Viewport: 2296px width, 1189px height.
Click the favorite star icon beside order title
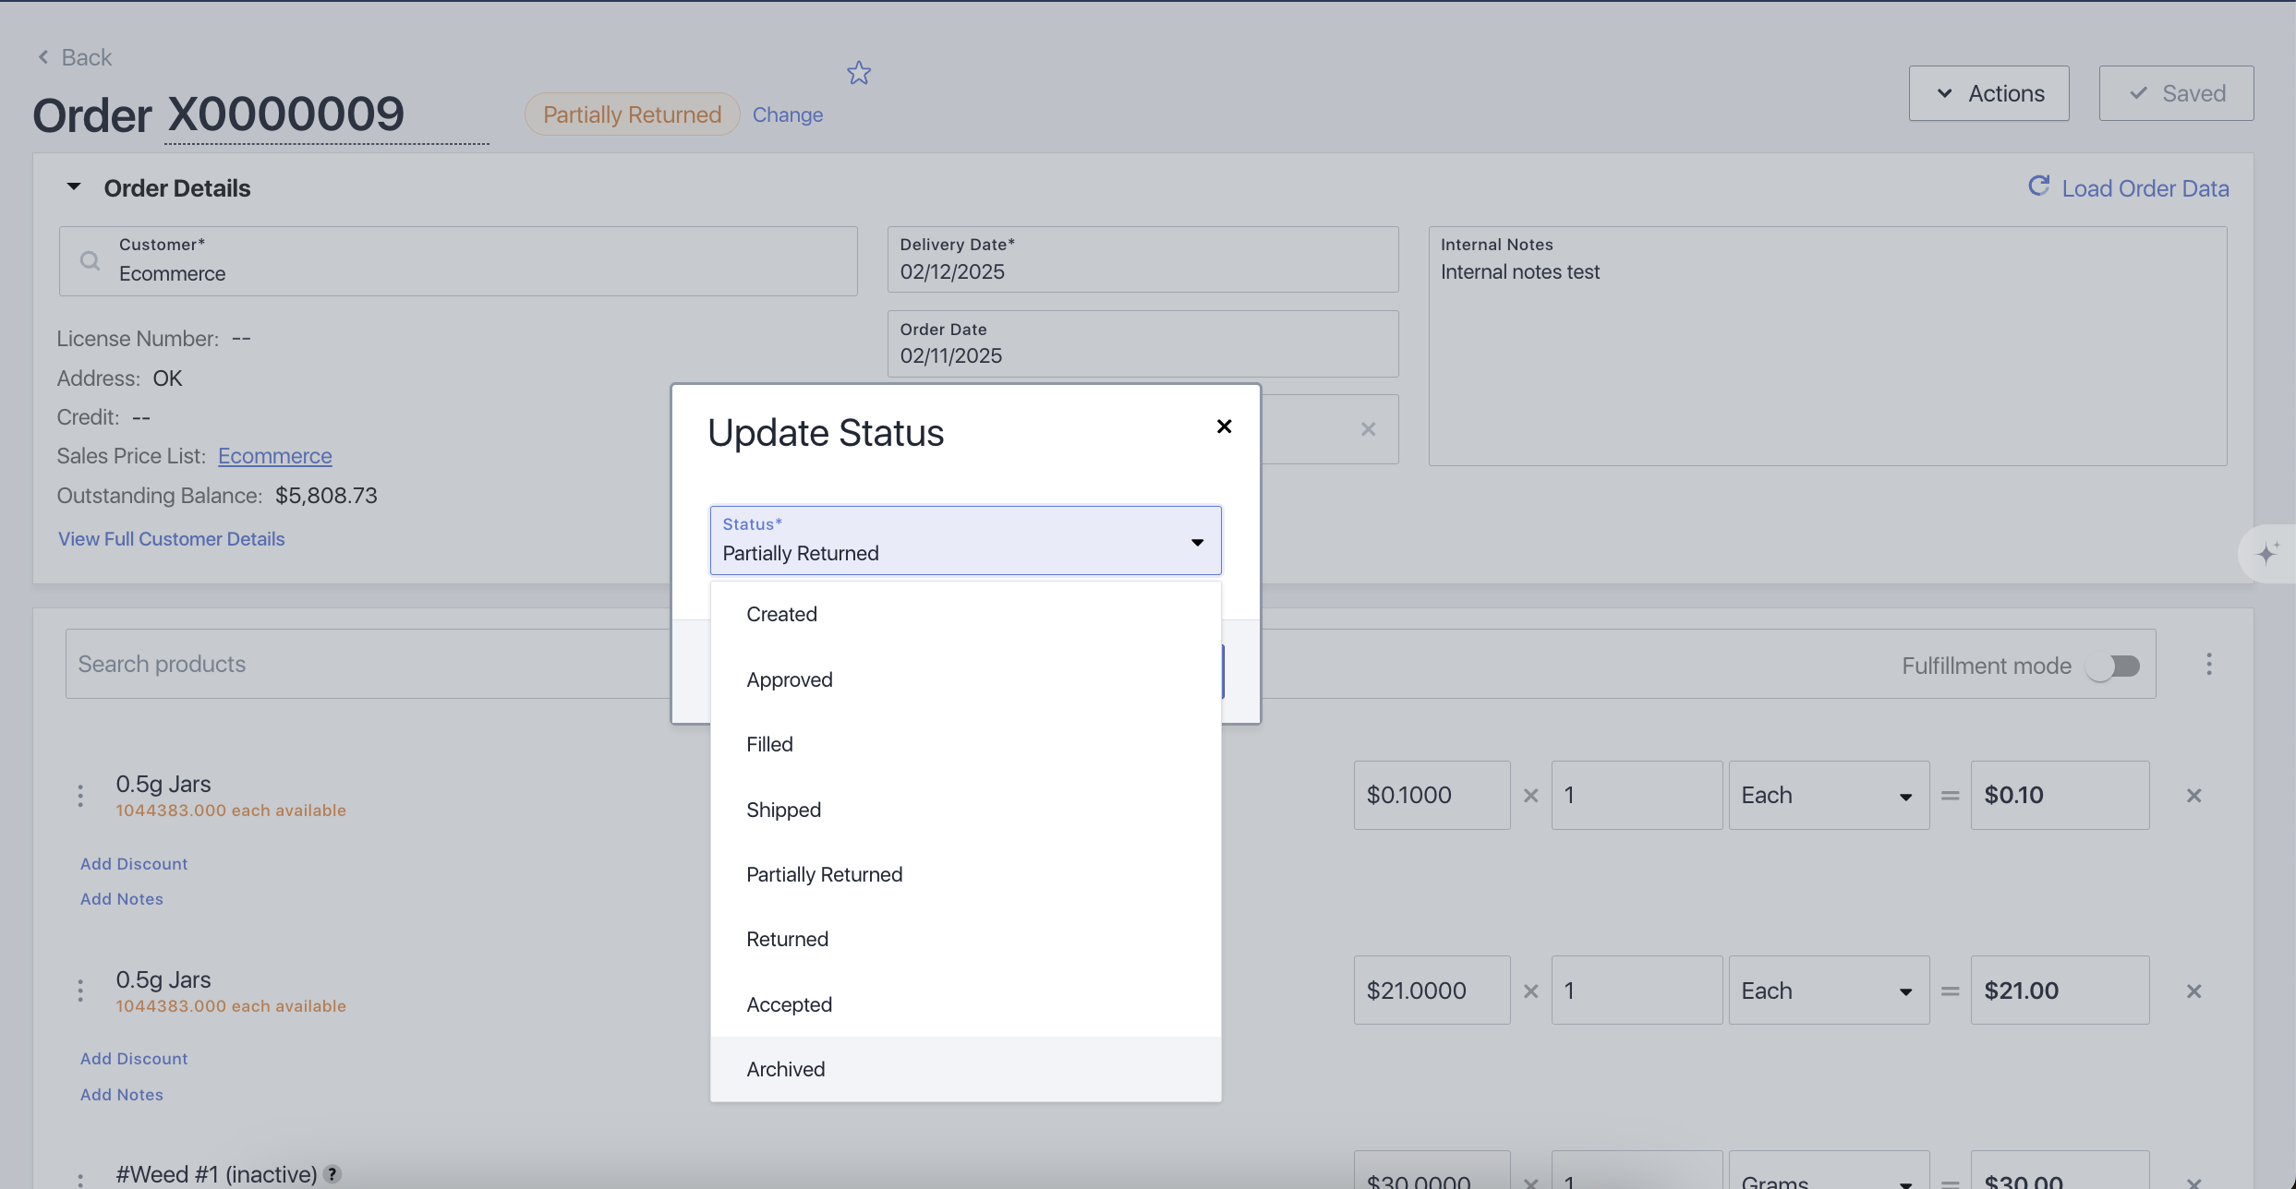[x=859, y=73]
